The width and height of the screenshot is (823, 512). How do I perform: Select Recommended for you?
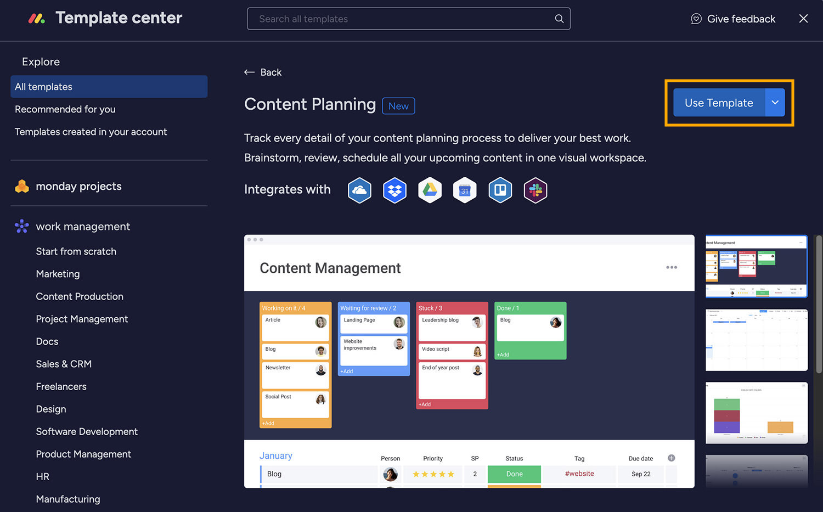click(65, 109)
